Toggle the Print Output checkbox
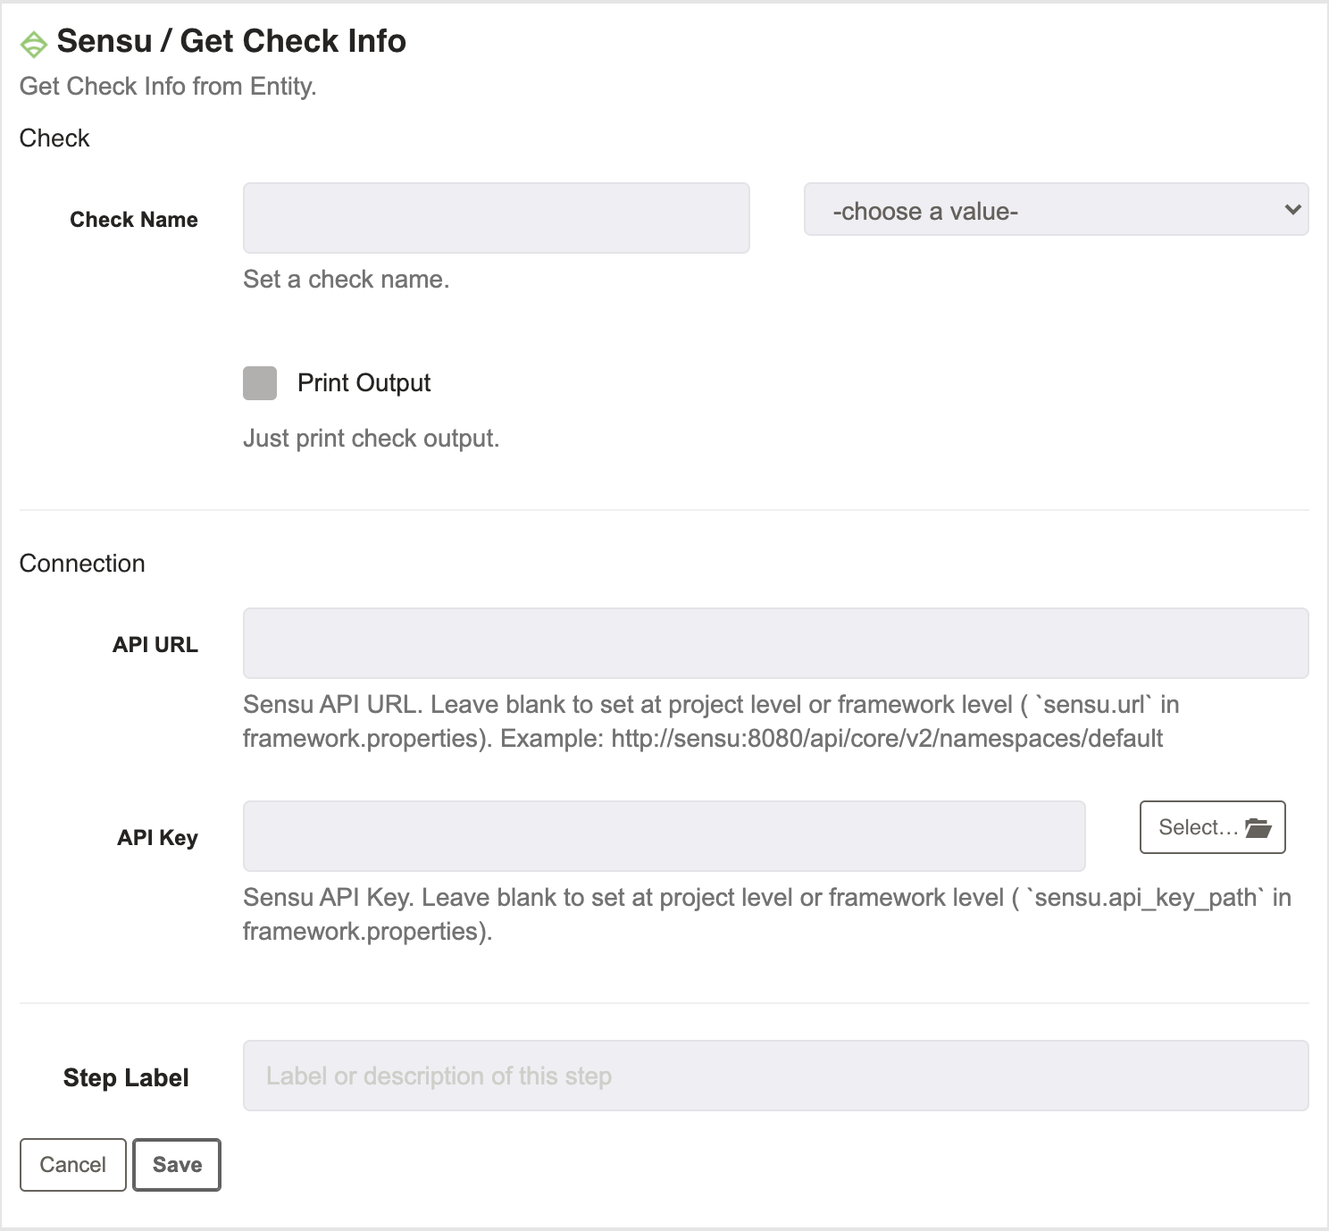Image resolution: width=1329 pixels, height=1231 pixels. pos(260,383)
